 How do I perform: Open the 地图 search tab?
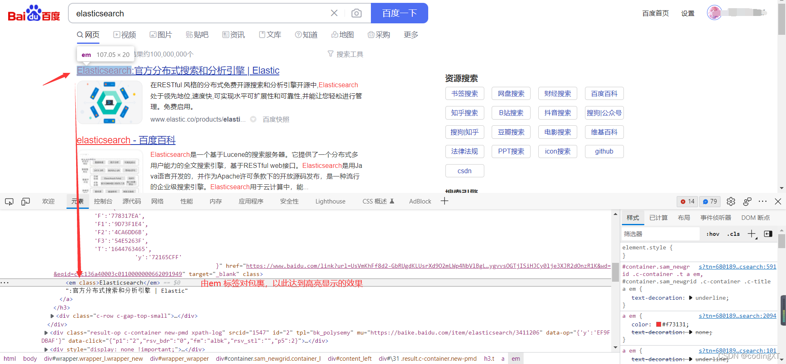click(343, 35)
